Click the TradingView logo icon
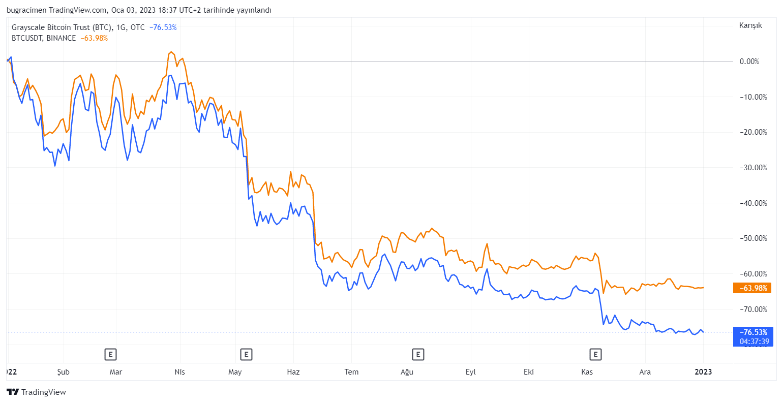Image resolution: width=783 pixels, height=403 pixels. click(x=13, y=392)
